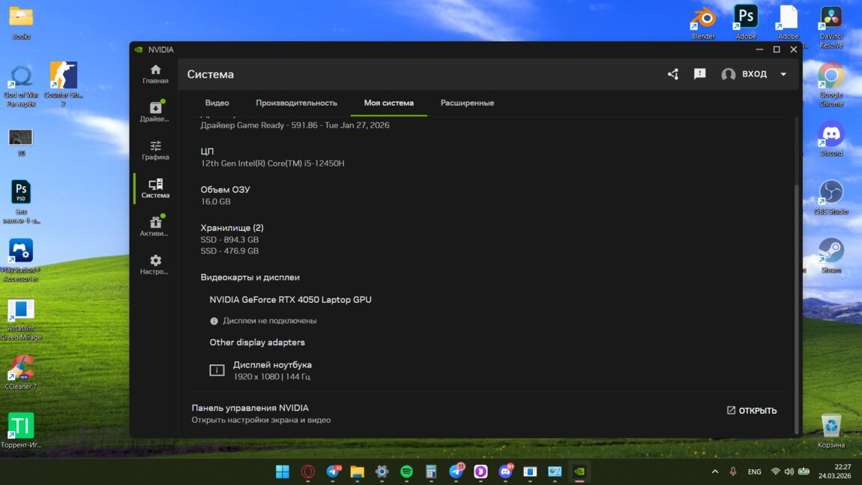Click the Дисплей ноутбука monitor icon

point(217,370)
